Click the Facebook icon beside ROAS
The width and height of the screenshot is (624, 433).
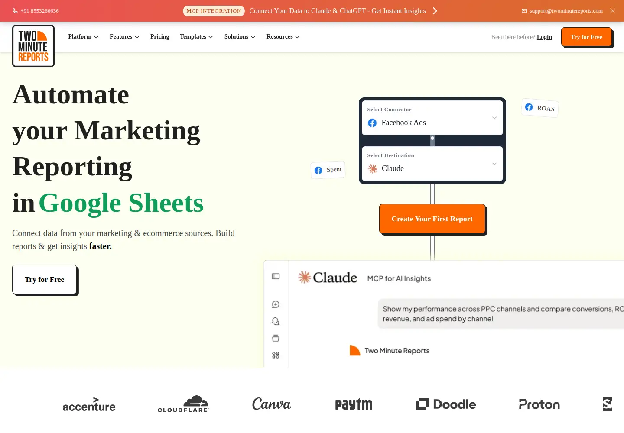(529, 107)
